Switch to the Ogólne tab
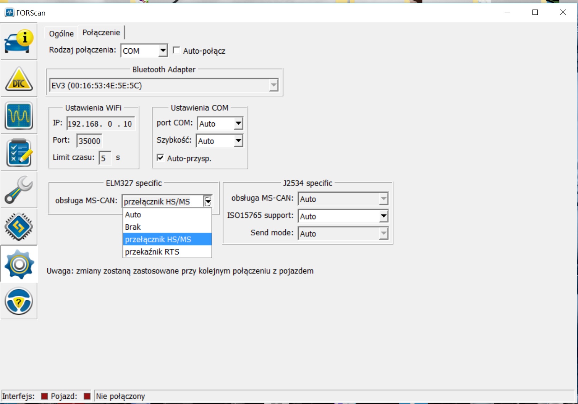 tap(61, 34)
